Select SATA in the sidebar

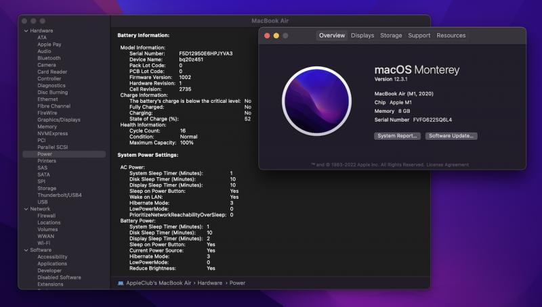(43, 175)
